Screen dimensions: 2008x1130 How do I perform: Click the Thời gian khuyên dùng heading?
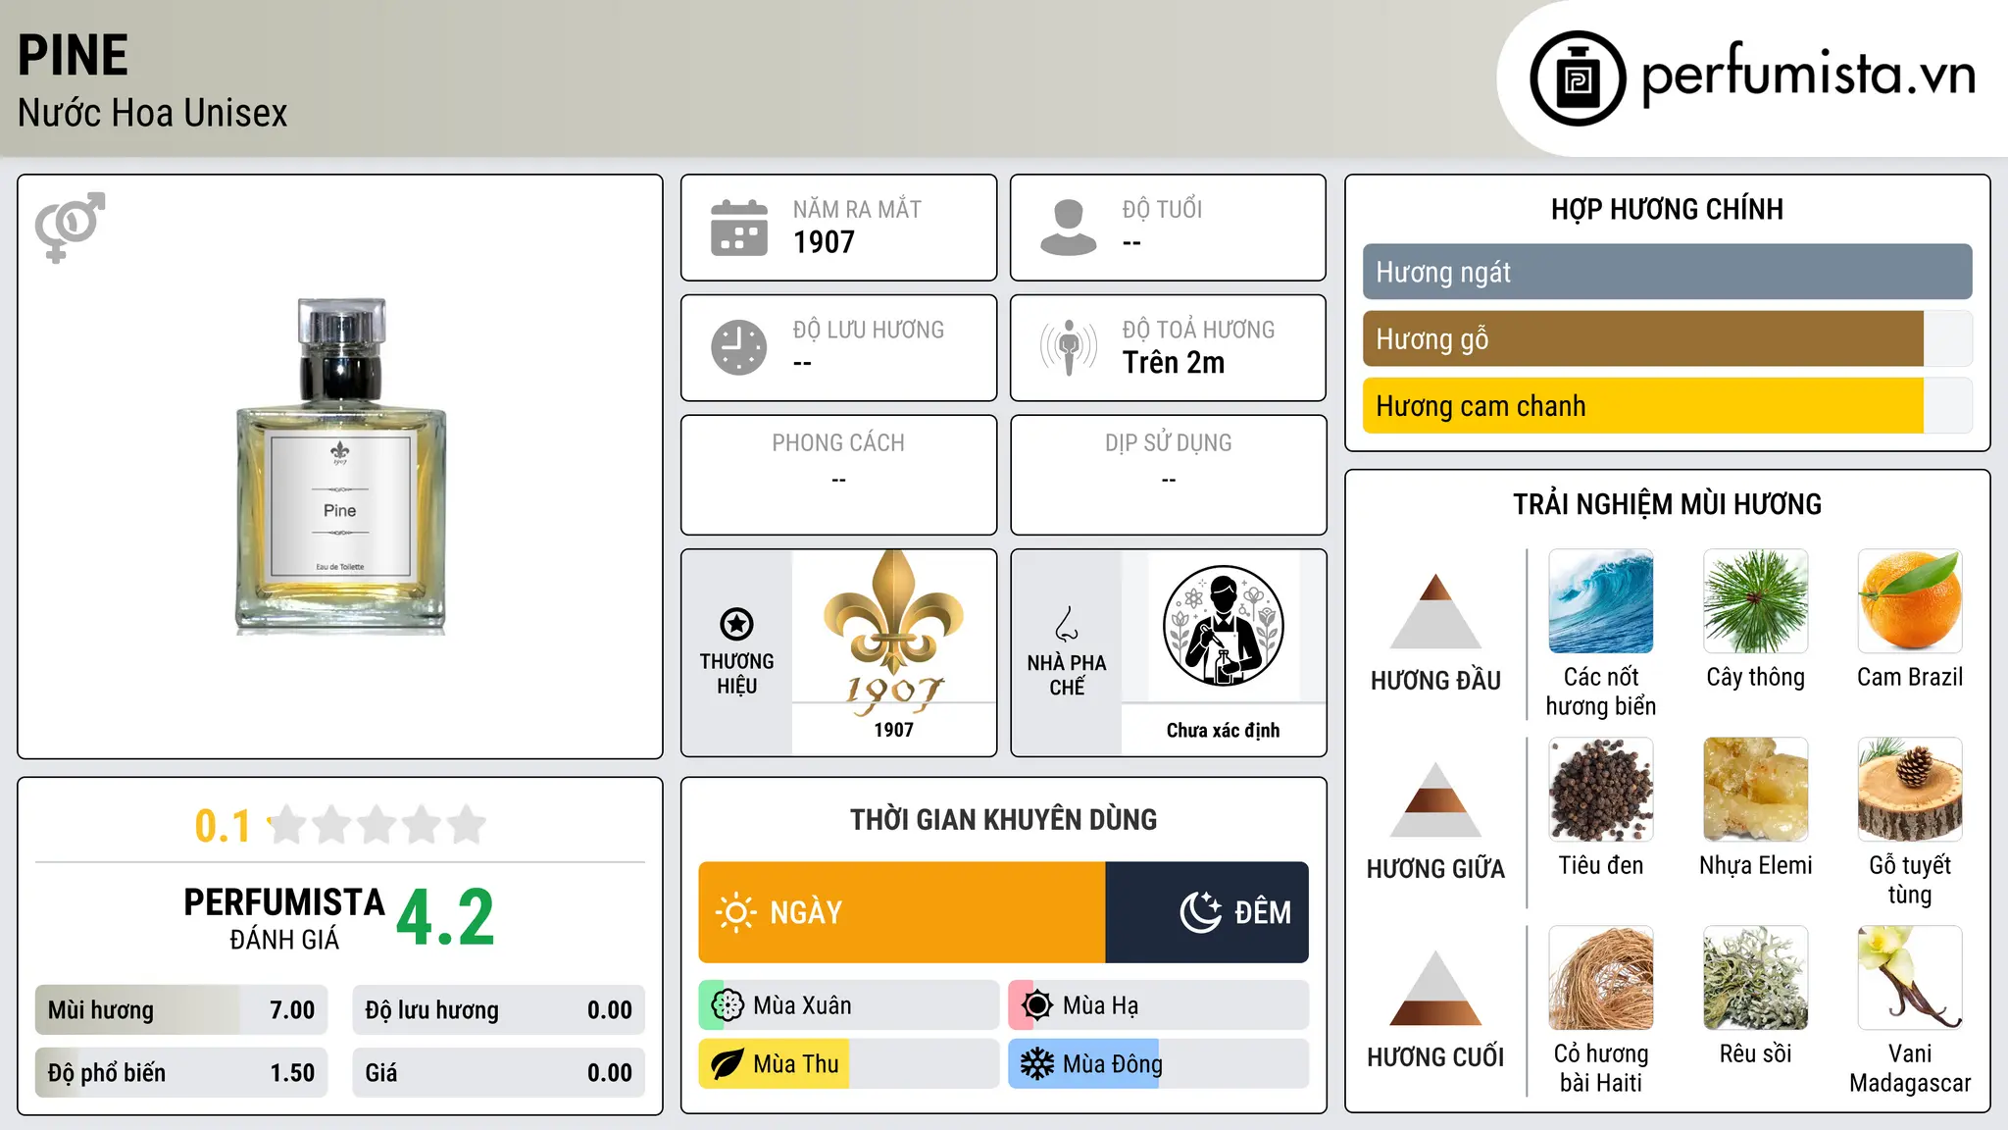(1003, 819)
